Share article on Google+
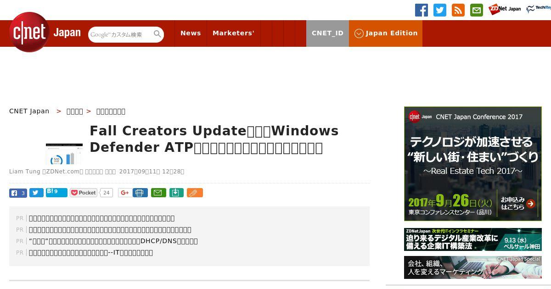Image resolution: width=551 pixels, height=289 pixels. coord(124,193)
